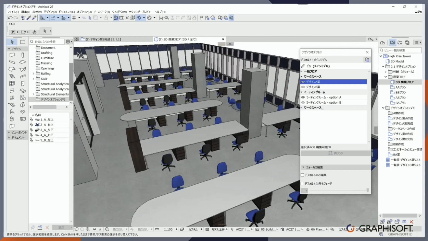This screenshot has width=428, height=241.
Task: Choose the Railing tool
Action: pos(22,76)
